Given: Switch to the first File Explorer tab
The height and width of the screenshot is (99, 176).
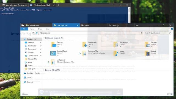Looking at the screenshot, I should (x=38, y=25).
